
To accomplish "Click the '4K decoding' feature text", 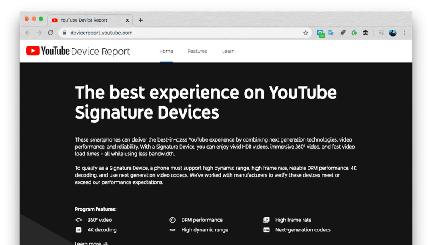I will click(102, 230).
